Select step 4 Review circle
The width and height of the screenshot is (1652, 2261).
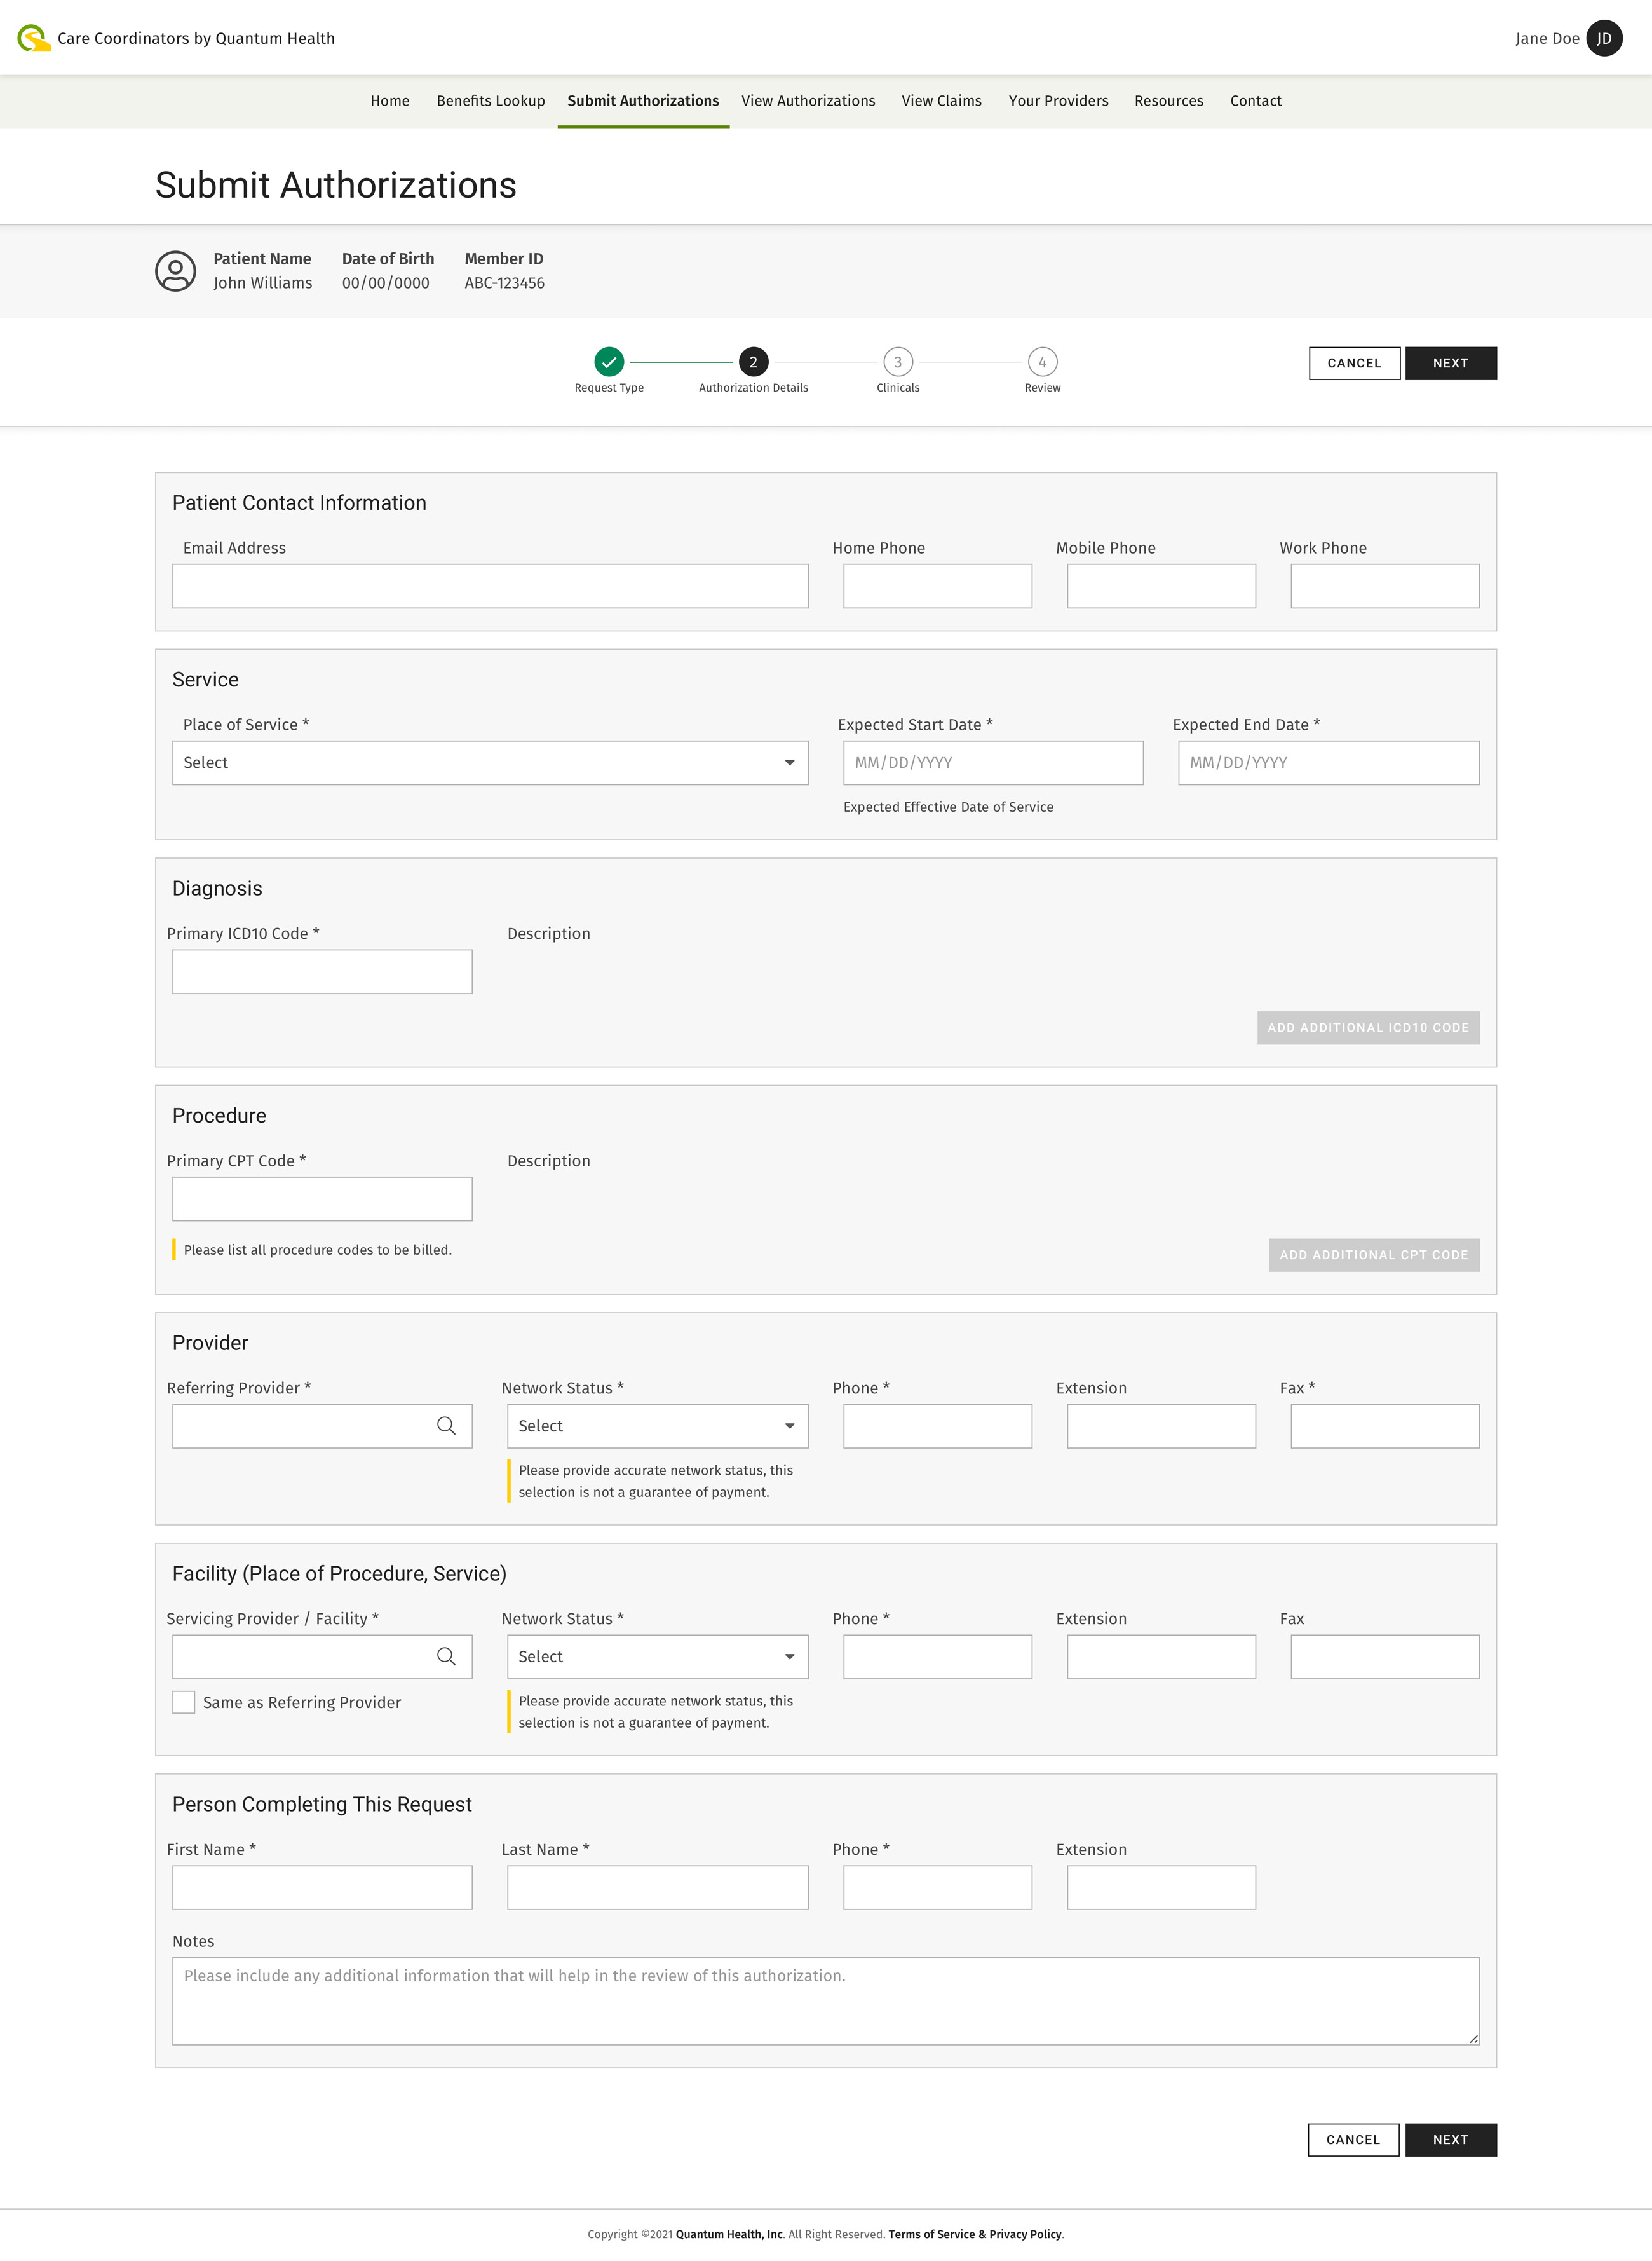click(1042, 362)
